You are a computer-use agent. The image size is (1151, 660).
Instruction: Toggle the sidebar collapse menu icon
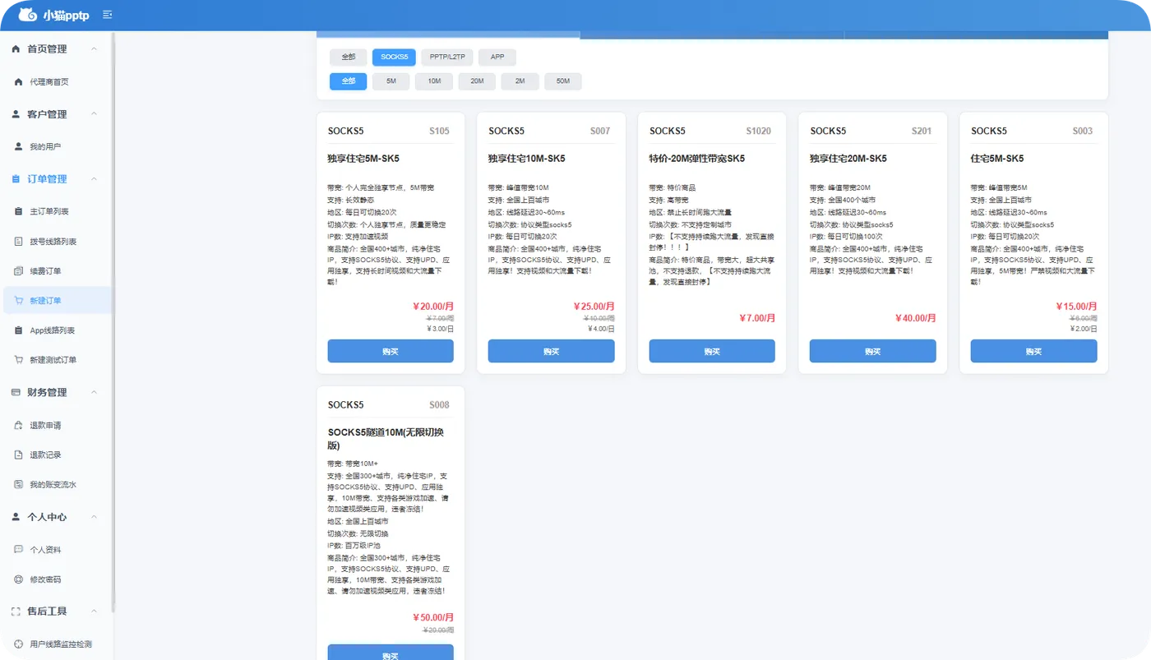pos(108,15)
